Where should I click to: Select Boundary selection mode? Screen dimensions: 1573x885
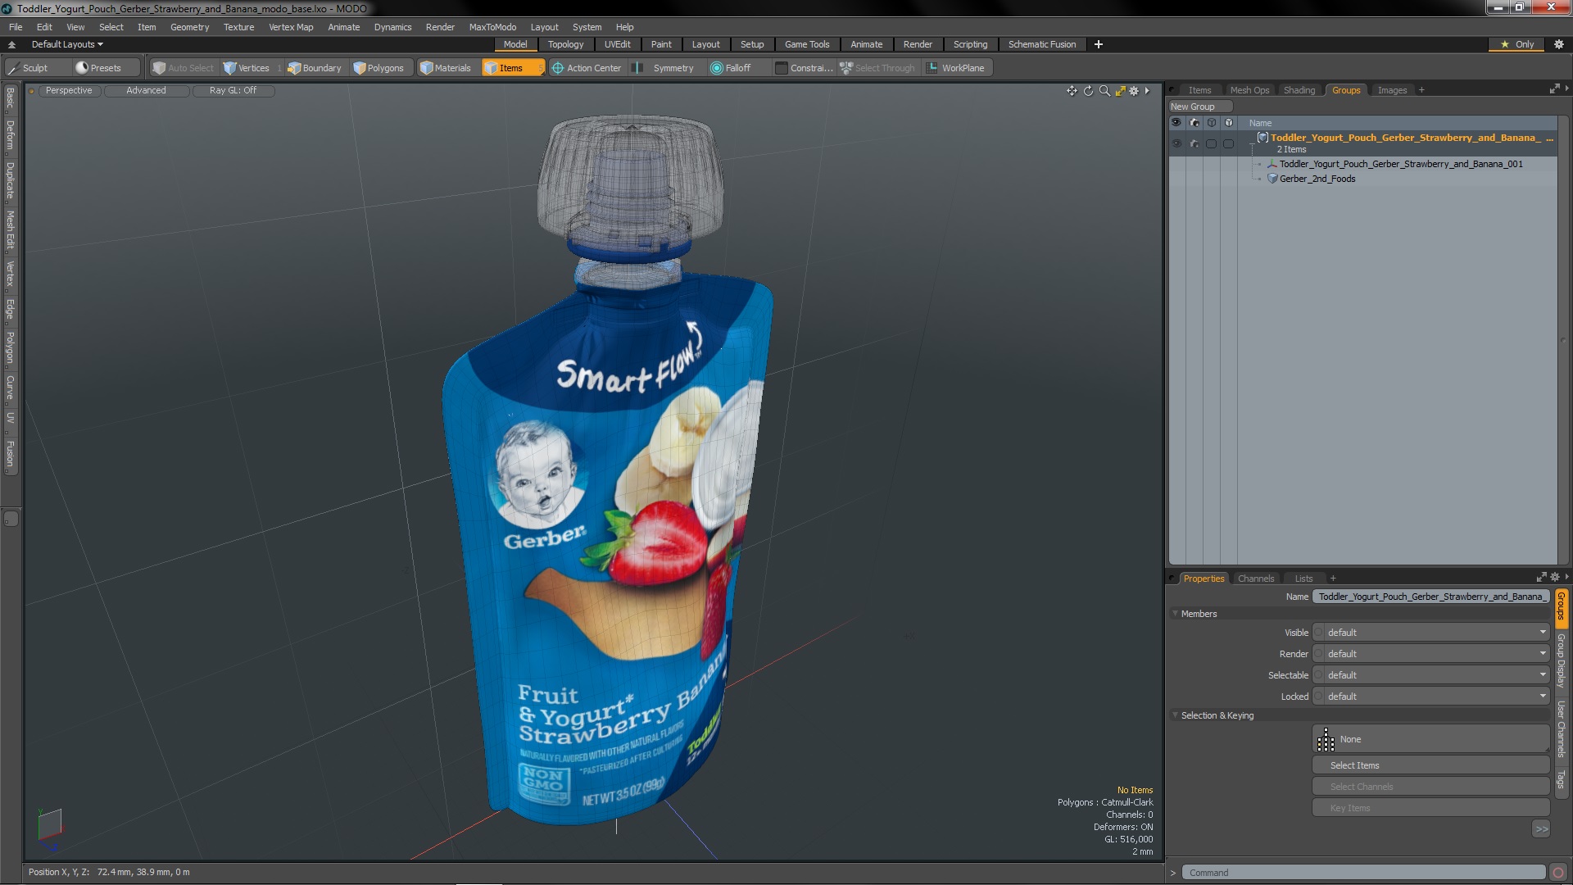[315, 68]
